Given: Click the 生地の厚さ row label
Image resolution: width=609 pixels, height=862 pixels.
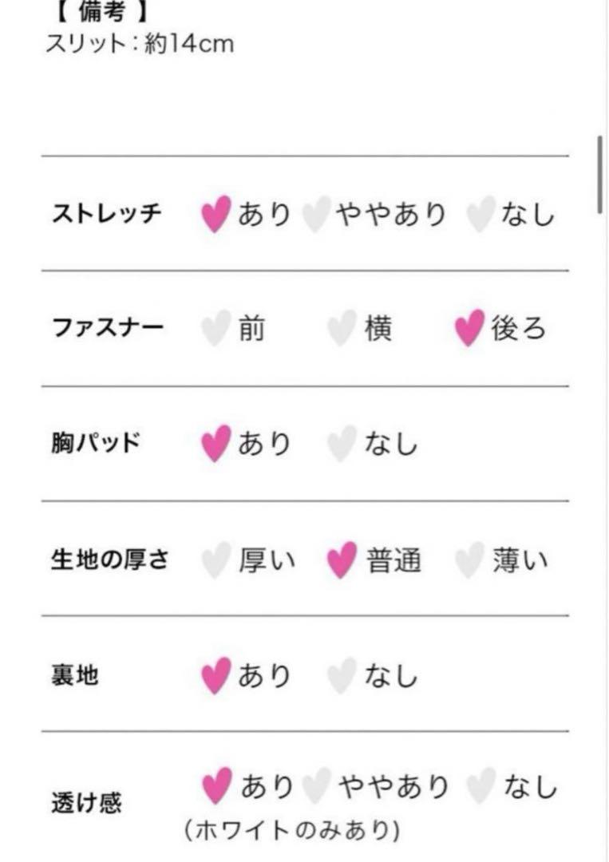Looking at the screenshot, I should (x=109, y=560).
